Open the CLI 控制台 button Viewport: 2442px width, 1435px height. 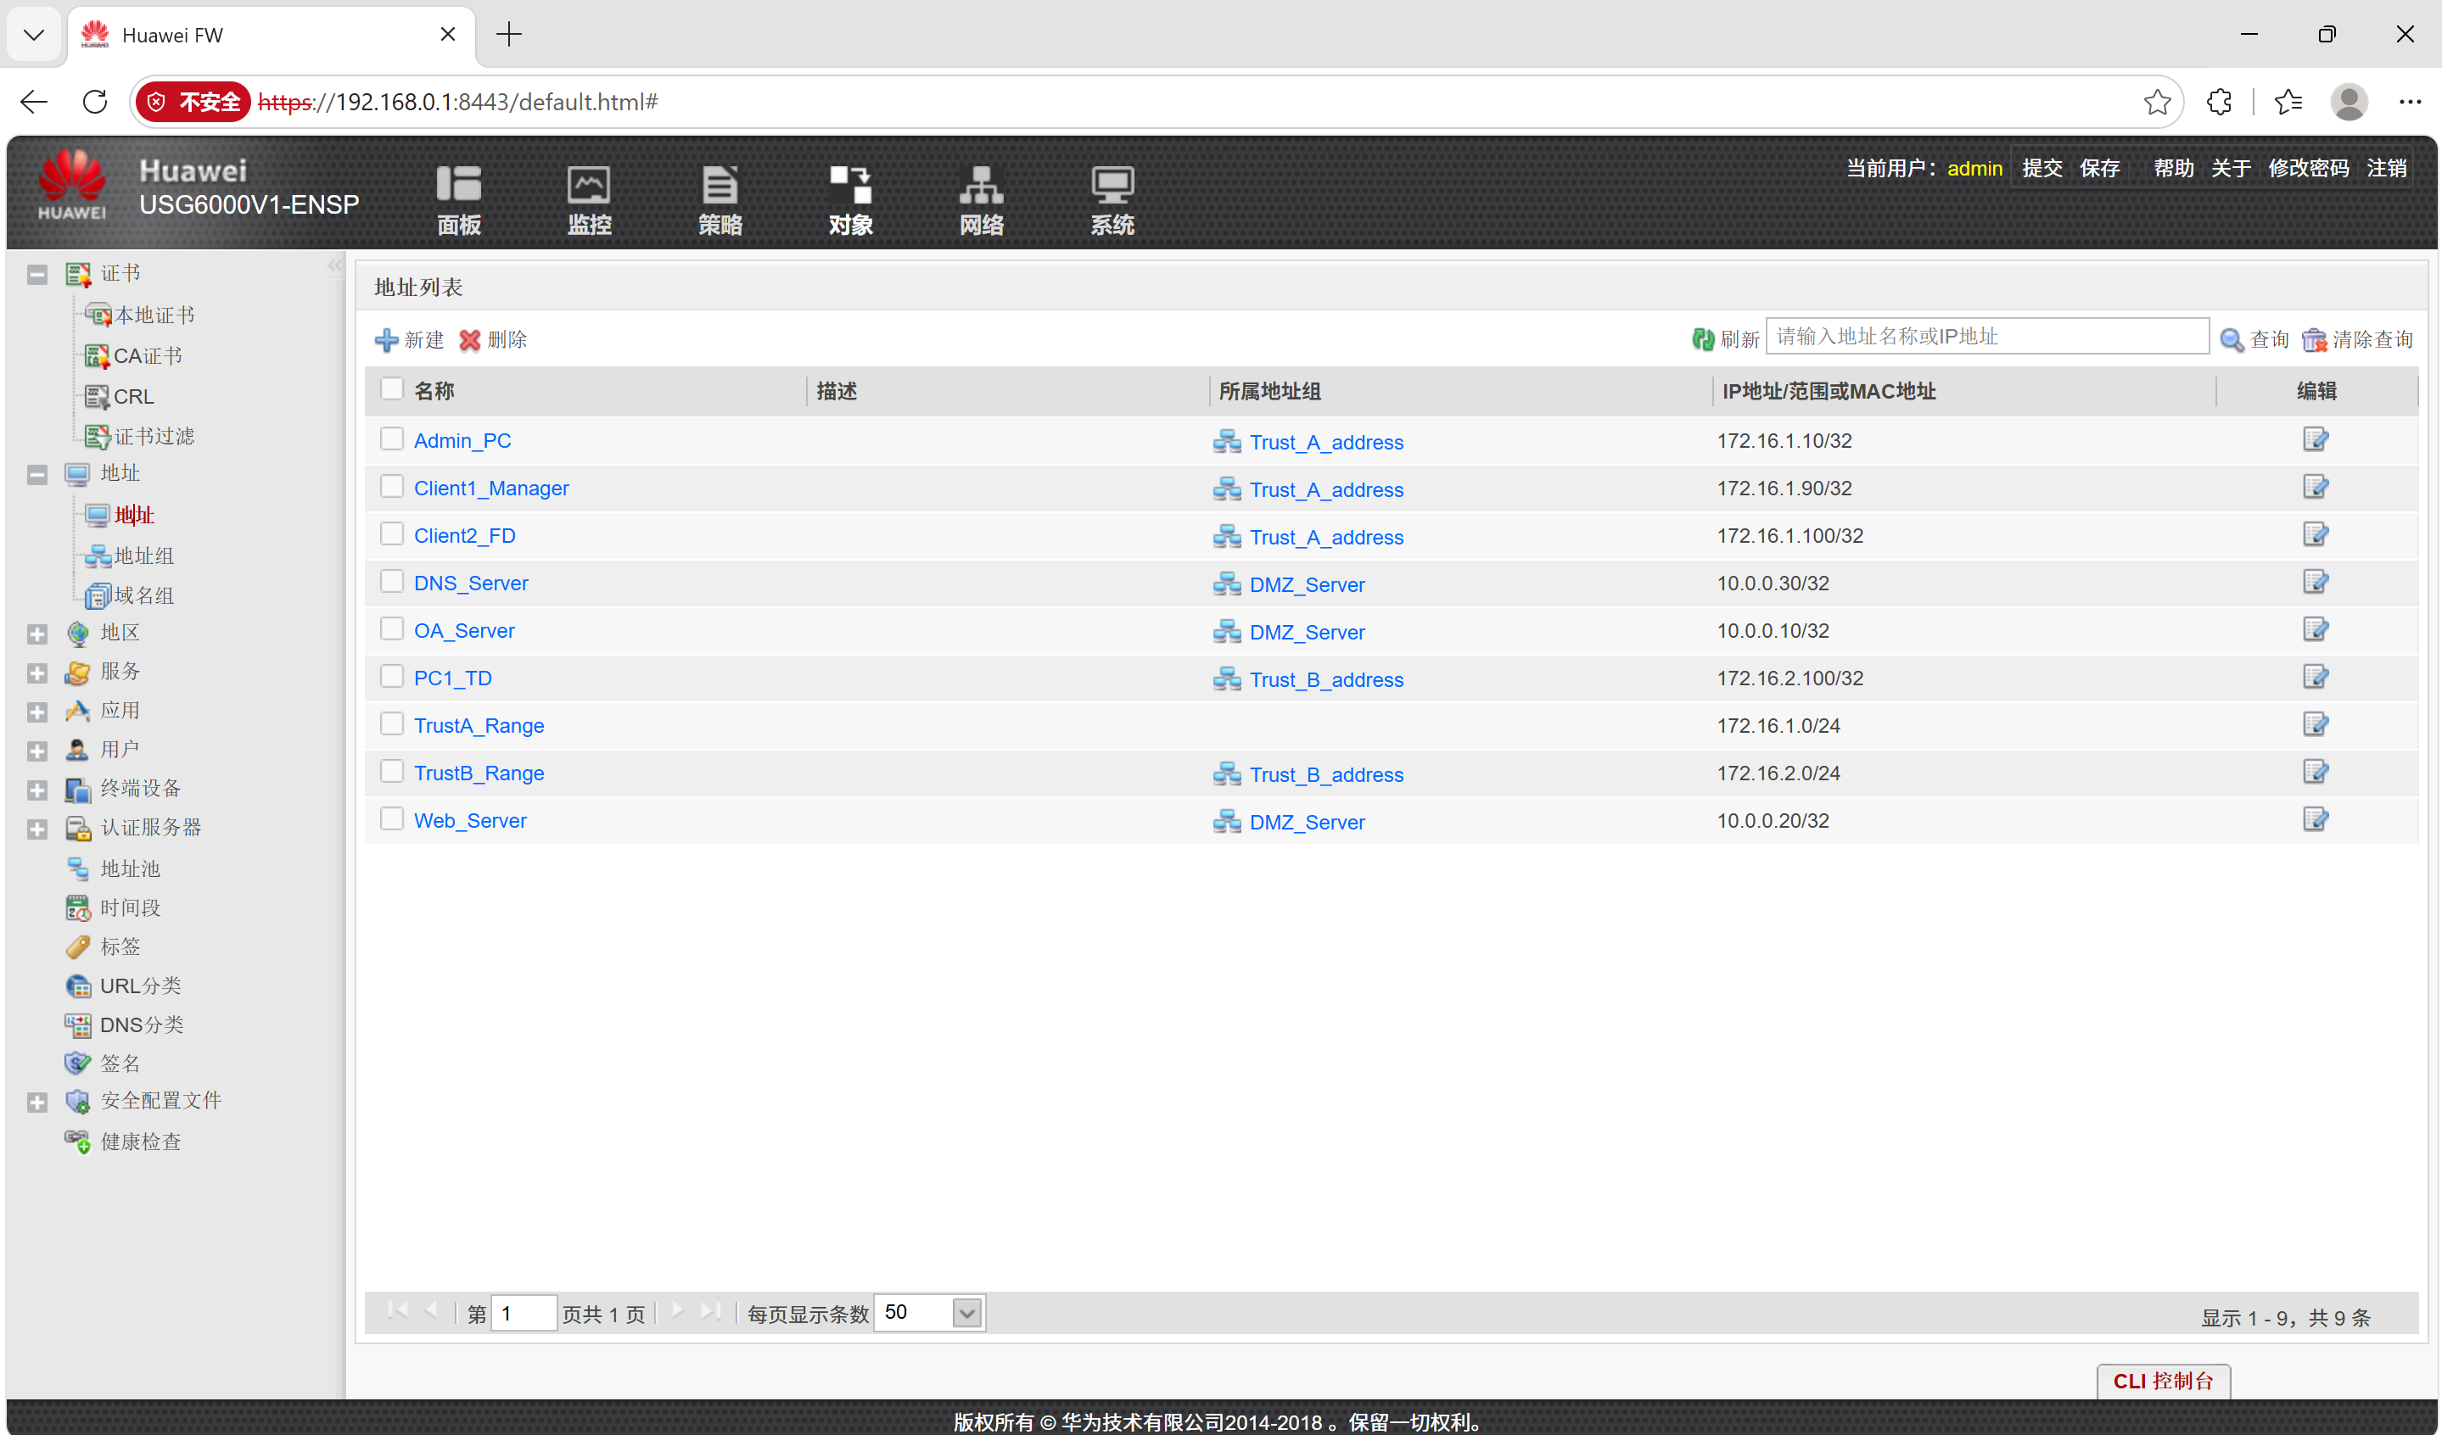coord(2163,1380)
